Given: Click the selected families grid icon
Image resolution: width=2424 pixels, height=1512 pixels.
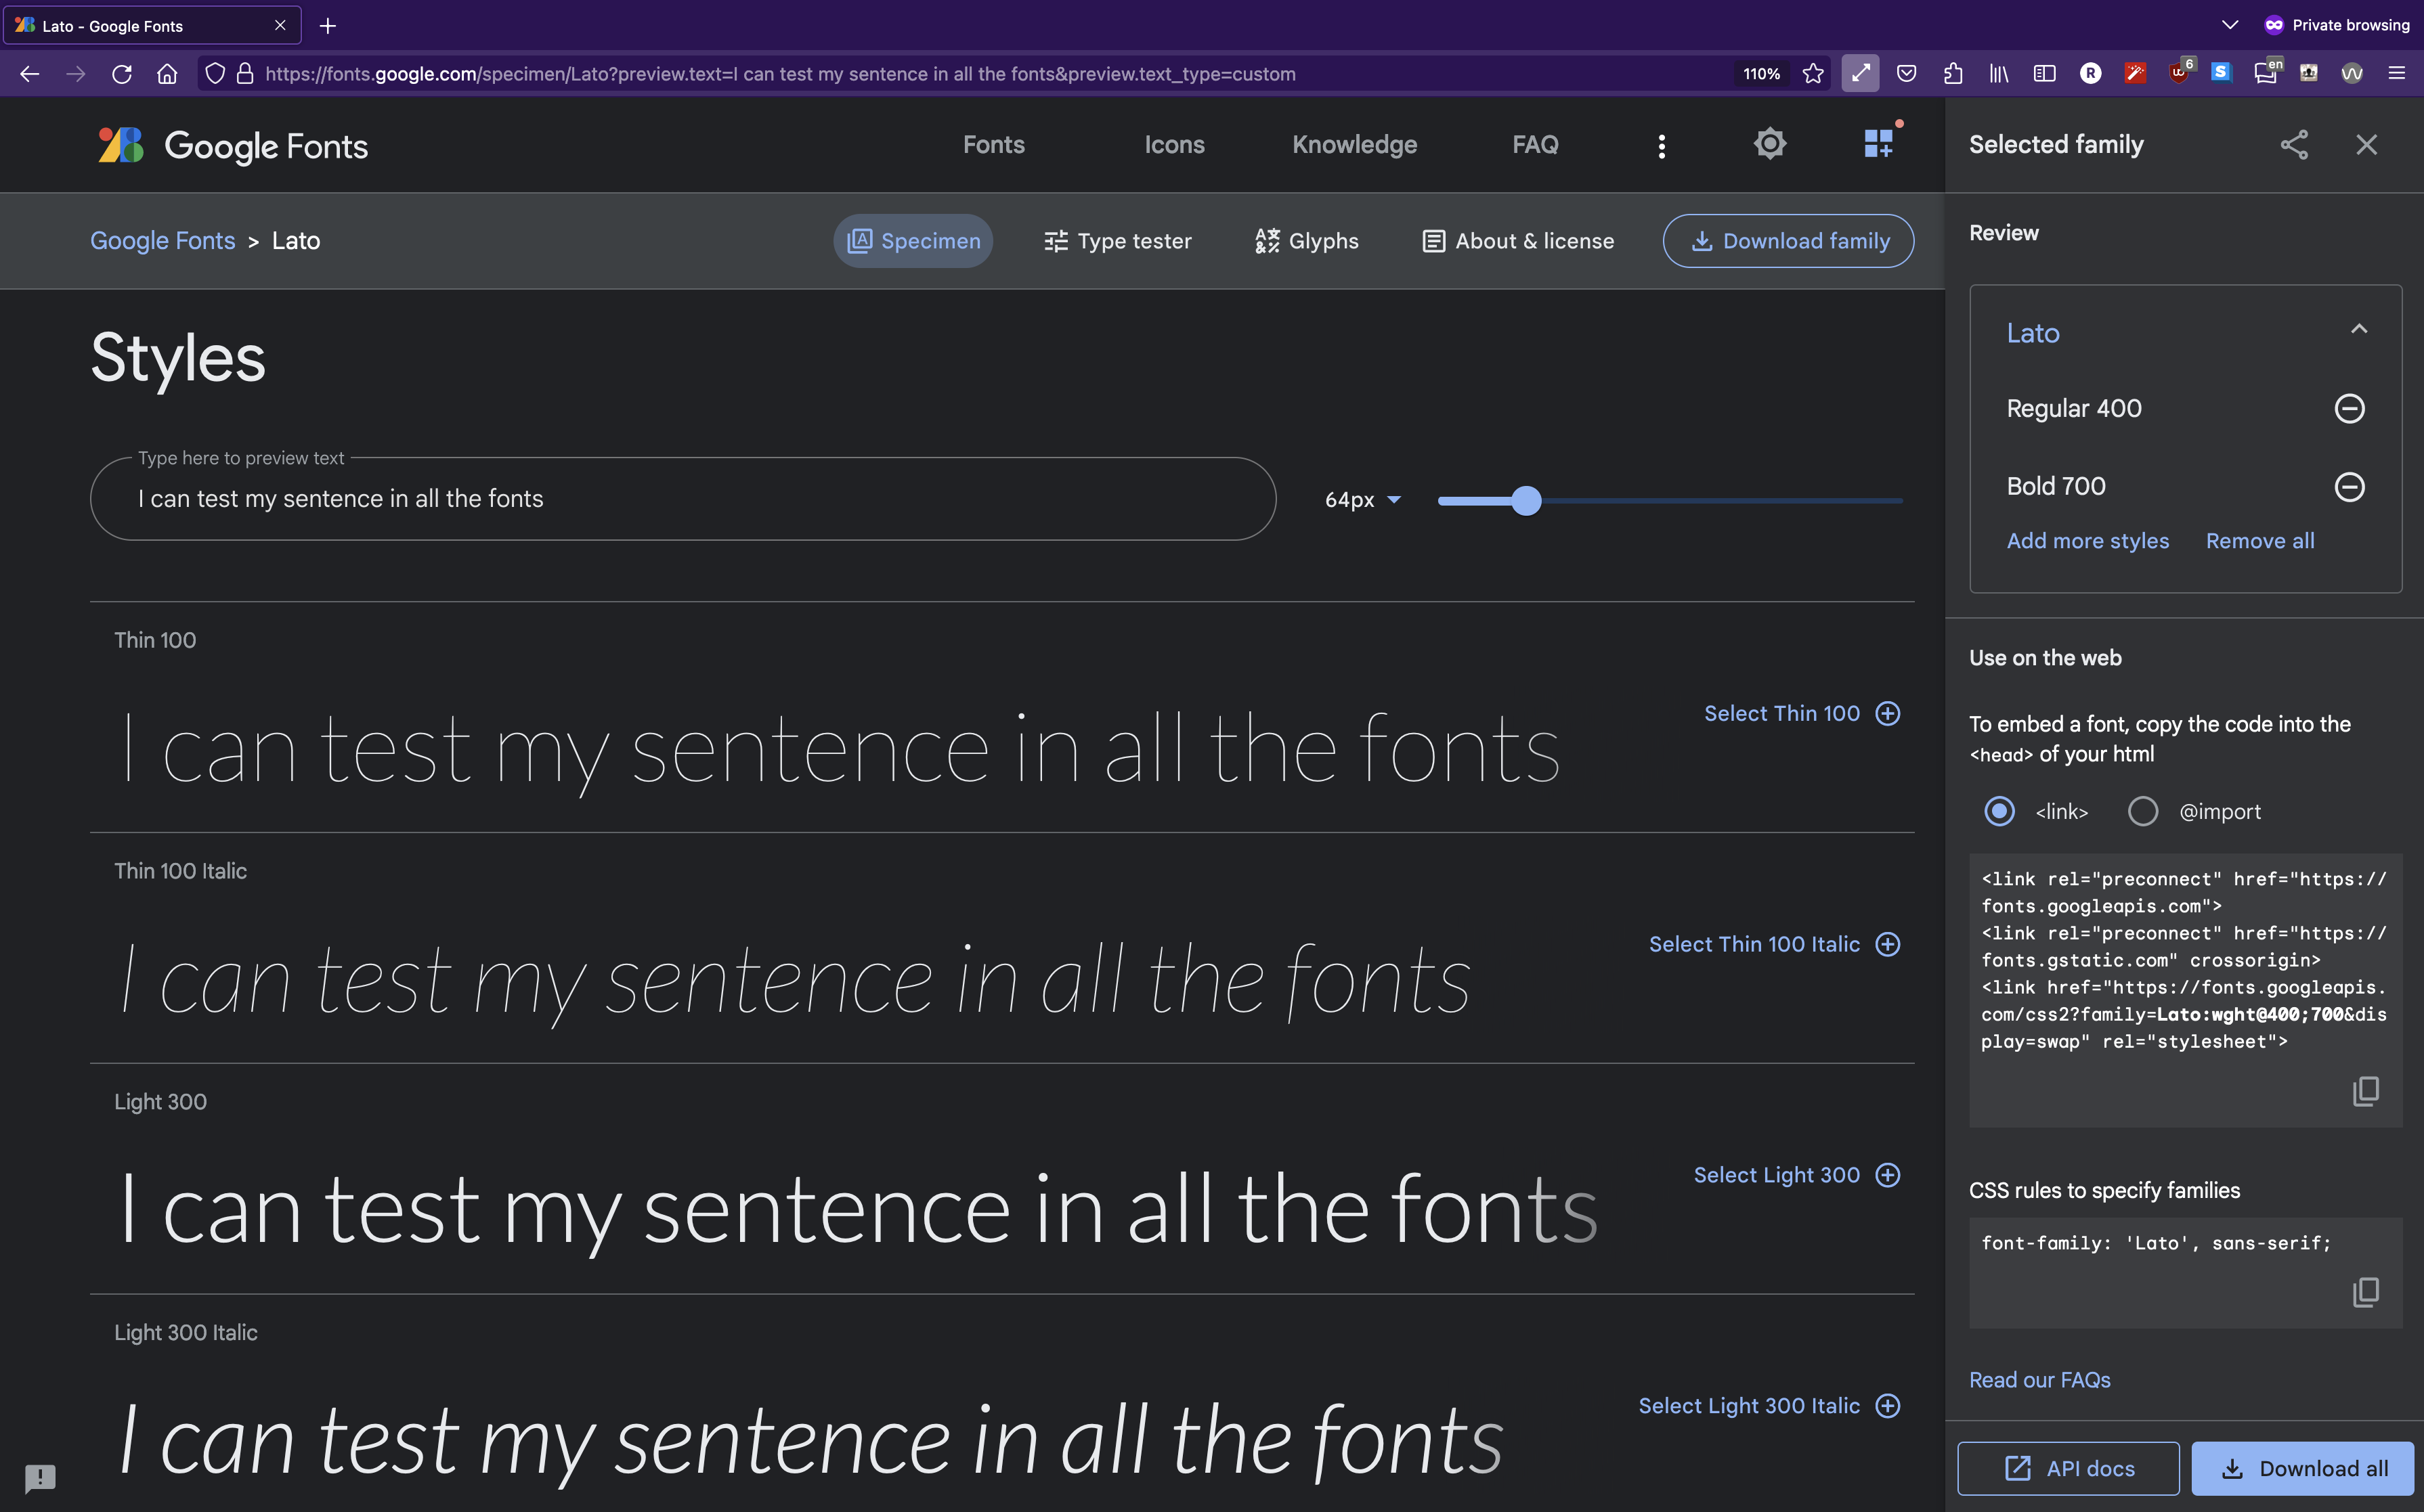Looking at the screenshot, I should (x=1878, y=144).
